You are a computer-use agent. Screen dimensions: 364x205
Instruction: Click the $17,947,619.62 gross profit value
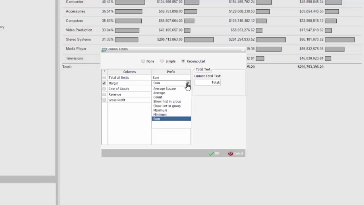pos(311,30)
